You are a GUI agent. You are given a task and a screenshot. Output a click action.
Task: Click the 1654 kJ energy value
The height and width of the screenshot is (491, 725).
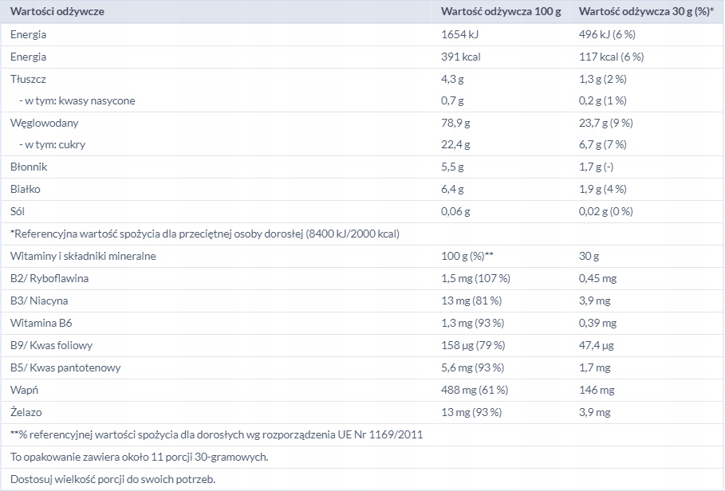click(x=459, y=34)
